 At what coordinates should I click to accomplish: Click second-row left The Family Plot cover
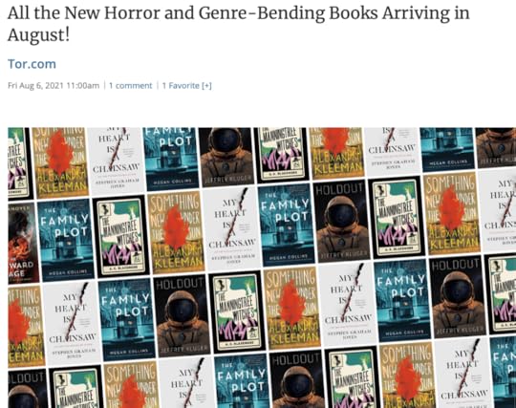click(x=66, y=240)
